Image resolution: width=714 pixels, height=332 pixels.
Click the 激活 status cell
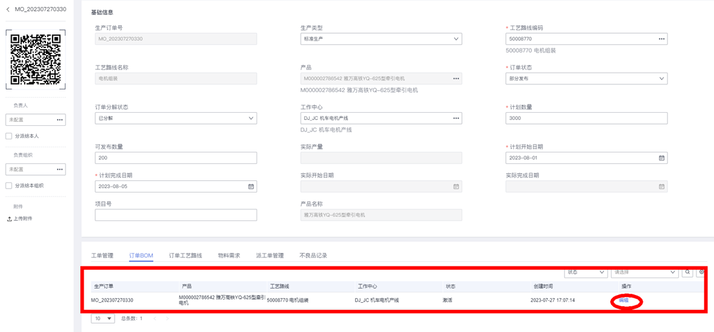click(x=447, y=301)
